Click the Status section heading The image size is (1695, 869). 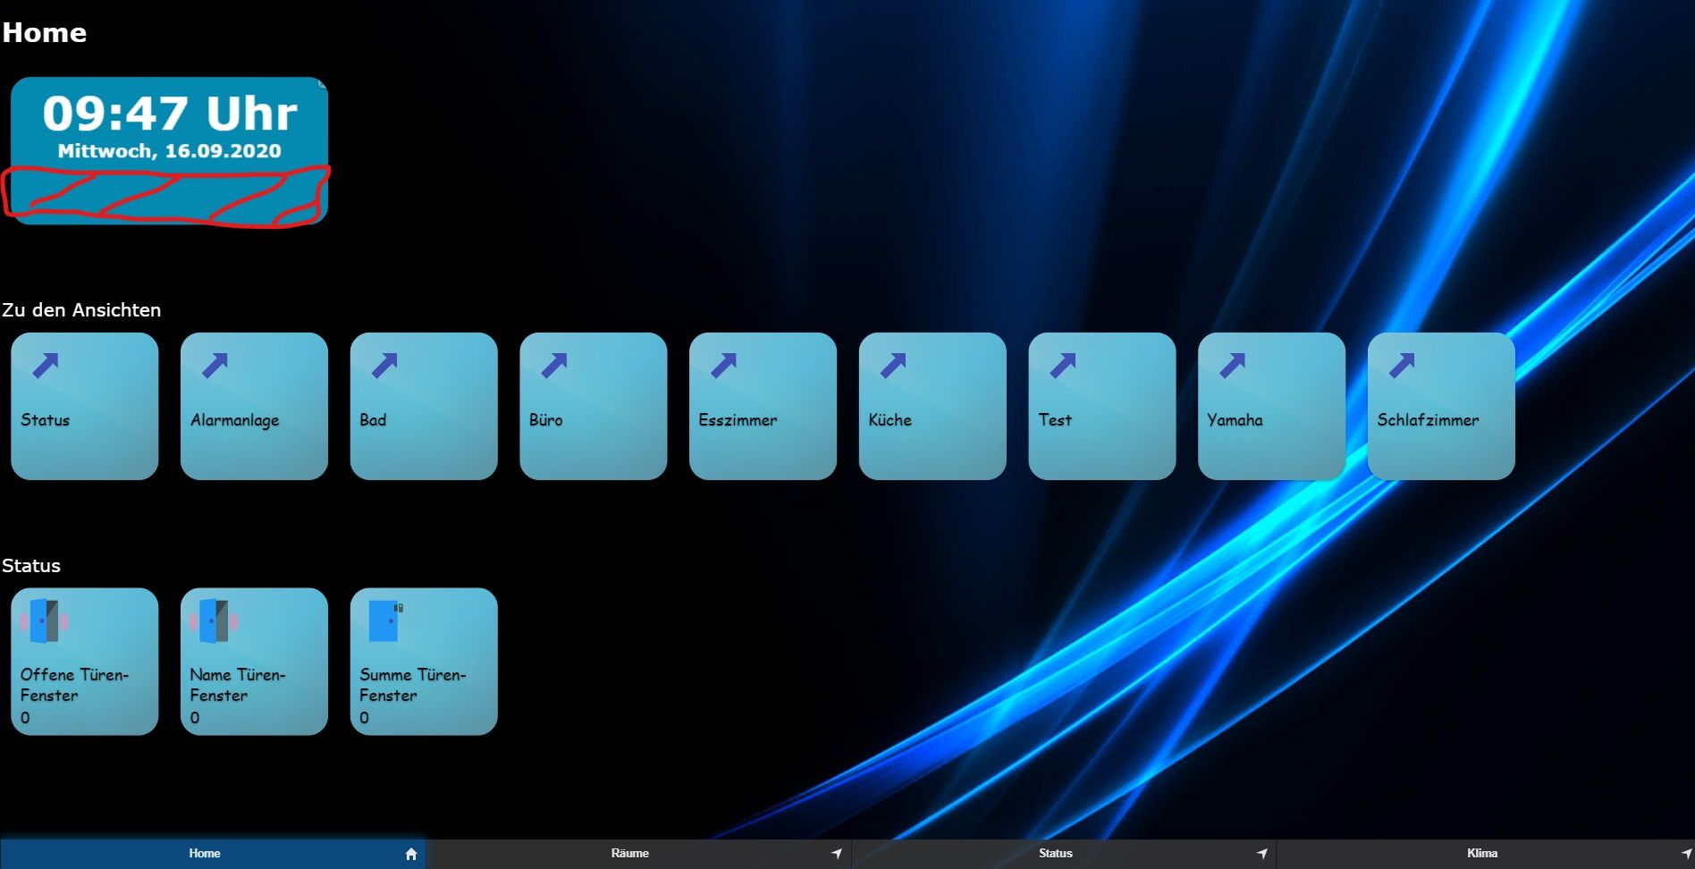(31, 566)
